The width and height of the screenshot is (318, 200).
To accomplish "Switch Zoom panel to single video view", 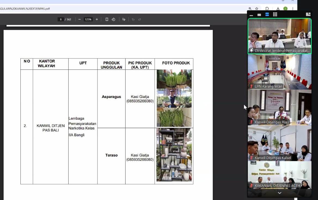I will 259,15.
